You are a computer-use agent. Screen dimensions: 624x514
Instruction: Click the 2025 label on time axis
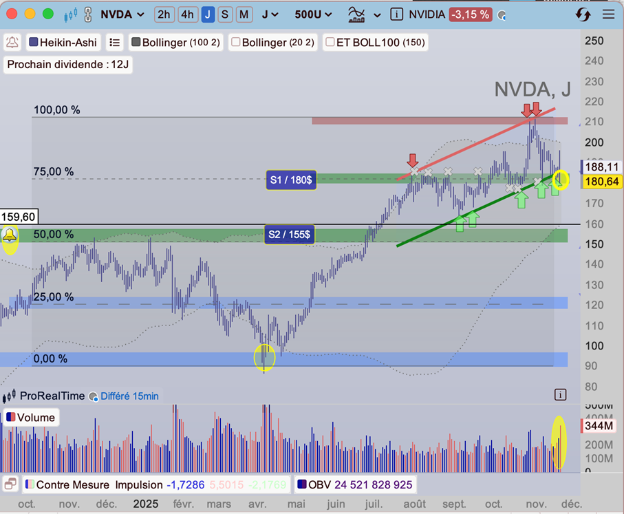pyautogui.click(x=146, y=504)
